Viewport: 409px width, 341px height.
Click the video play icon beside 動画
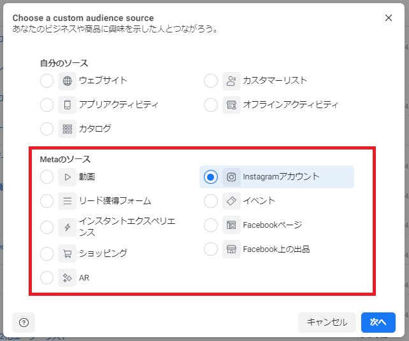67,177
